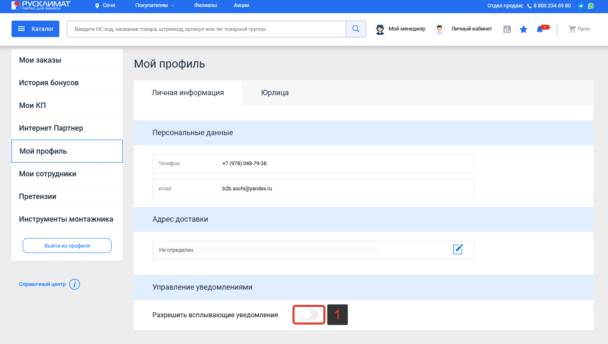Click the Персональные данные heading
608x344 pixels.
pos(193,133)
